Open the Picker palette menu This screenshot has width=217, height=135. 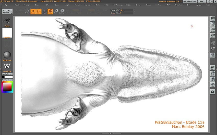108,5
